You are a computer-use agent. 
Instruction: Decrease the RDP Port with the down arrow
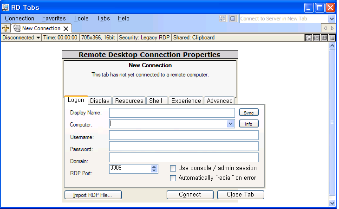(154, 171)
